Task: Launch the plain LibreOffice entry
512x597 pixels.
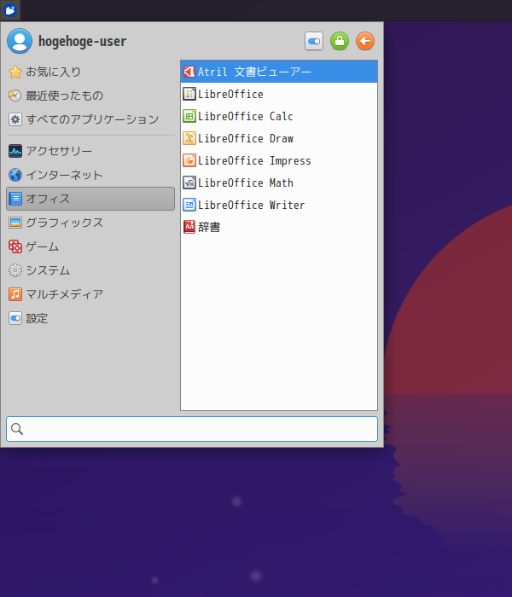Action: coord(279,94)
